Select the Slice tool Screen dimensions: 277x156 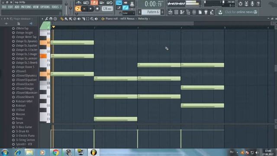84,19
